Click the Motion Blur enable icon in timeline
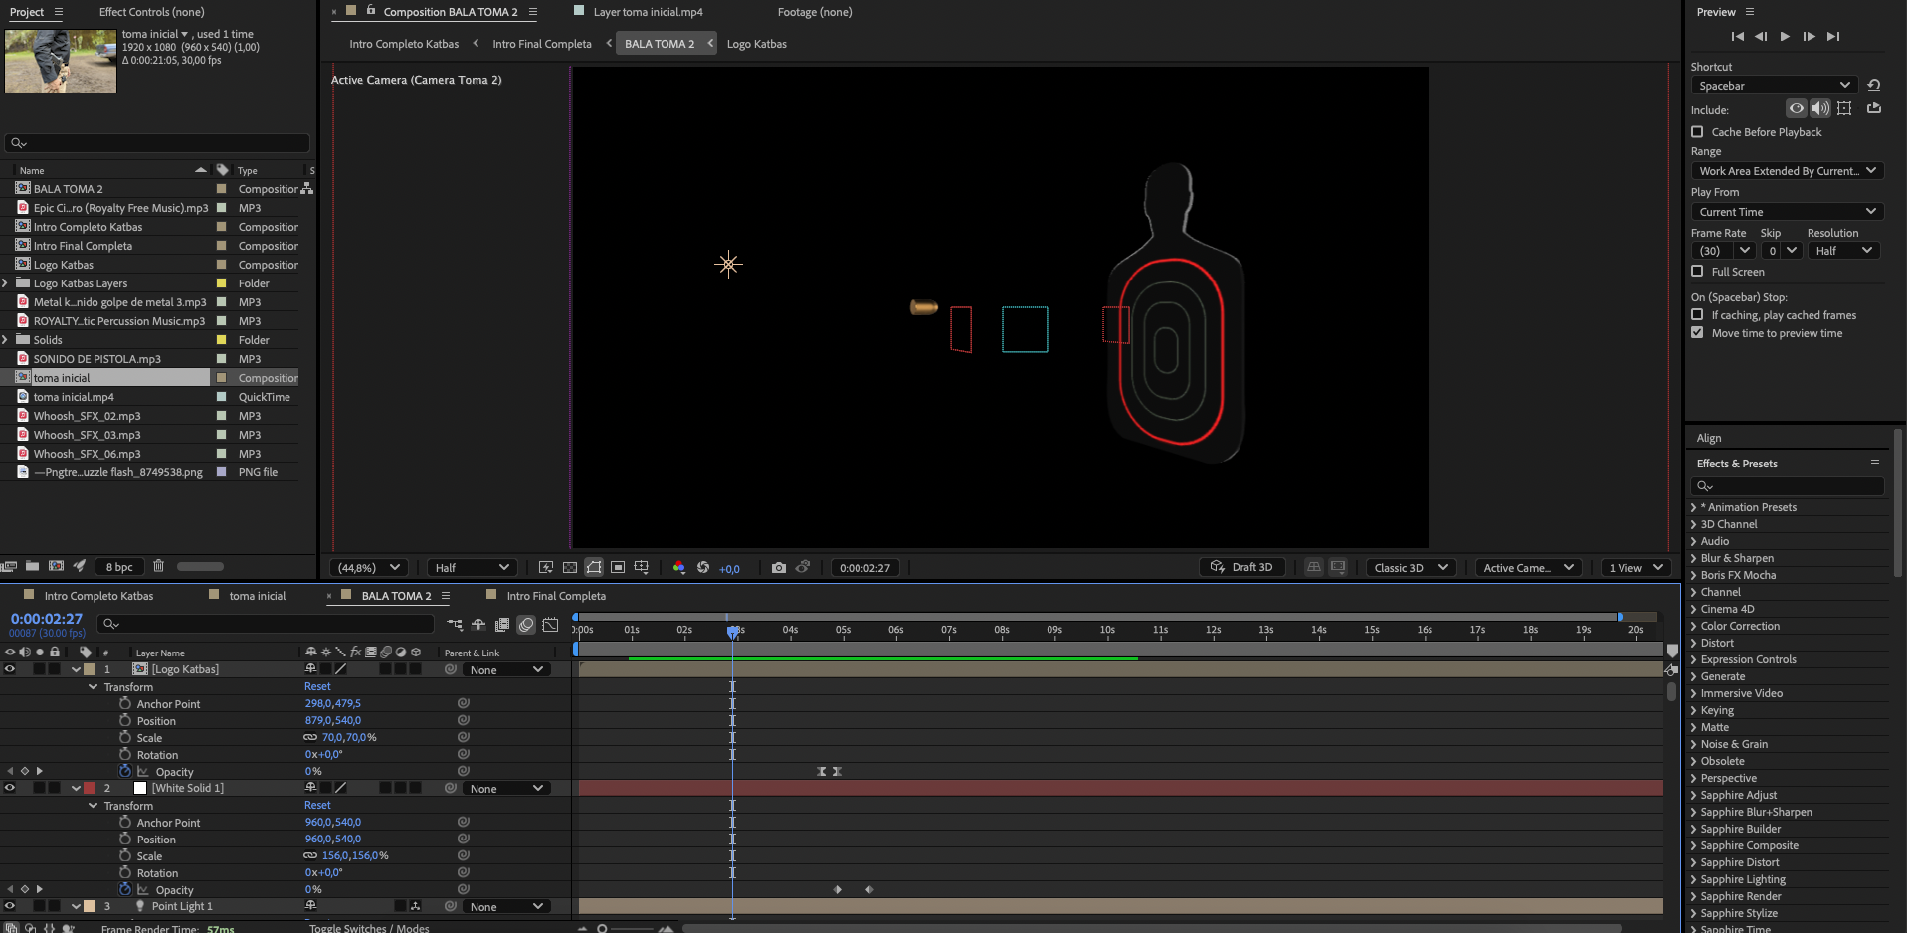1907x933 pixels. pyautogui.click(x=526, y=625)
